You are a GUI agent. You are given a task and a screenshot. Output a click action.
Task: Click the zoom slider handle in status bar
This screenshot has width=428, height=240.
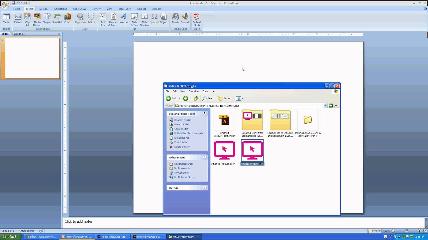point(406,231)
